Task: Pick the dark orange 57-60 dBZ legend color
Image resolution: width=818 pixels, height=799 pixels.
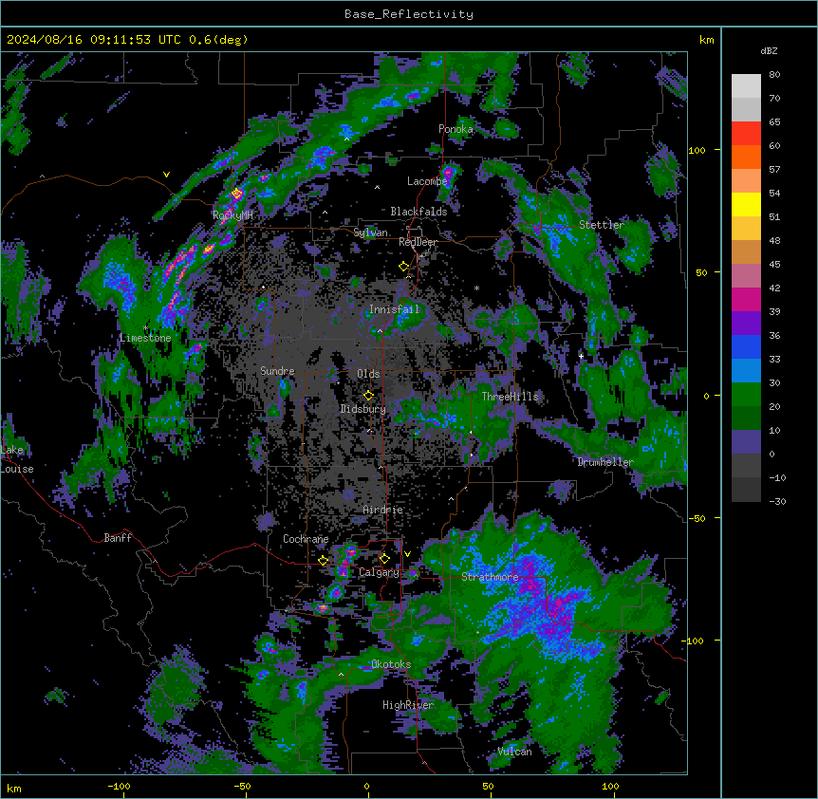Action: [x=746, y=157]
